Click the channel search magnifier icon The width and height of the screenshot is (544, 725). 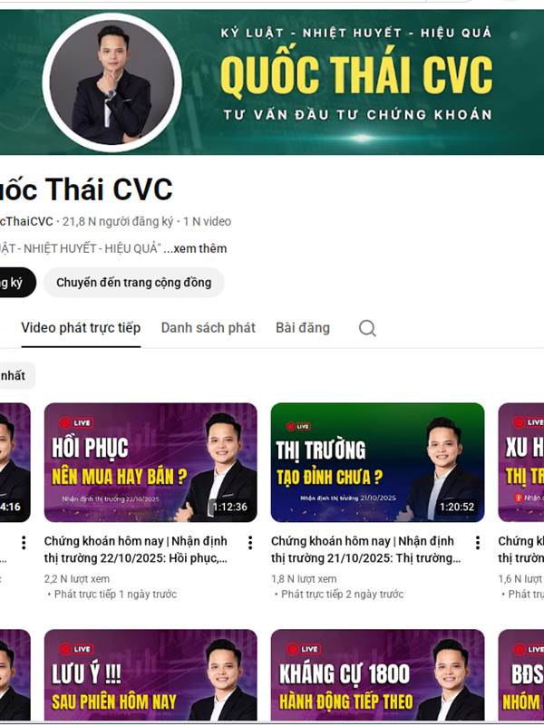pyautogui.click(x=367, y=328)
